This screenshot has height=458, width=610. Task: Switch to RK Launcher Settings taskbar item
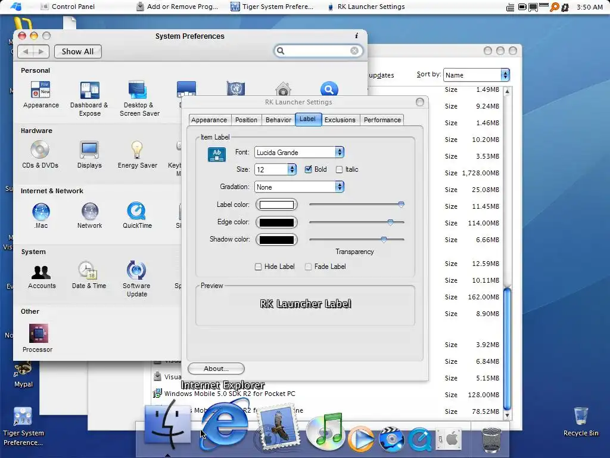click(366, 7)
